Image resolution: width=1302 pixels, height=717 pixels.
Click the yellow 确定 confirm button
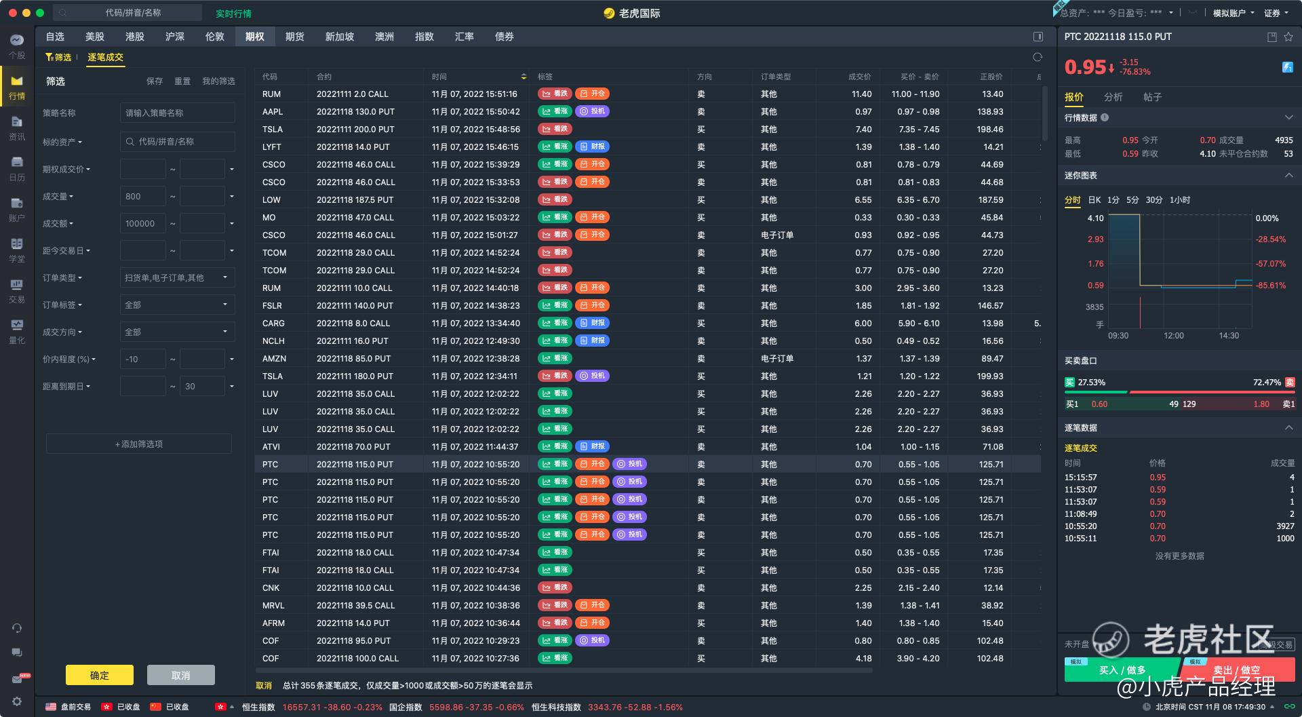pyautogui.click(x=100, y=675)
